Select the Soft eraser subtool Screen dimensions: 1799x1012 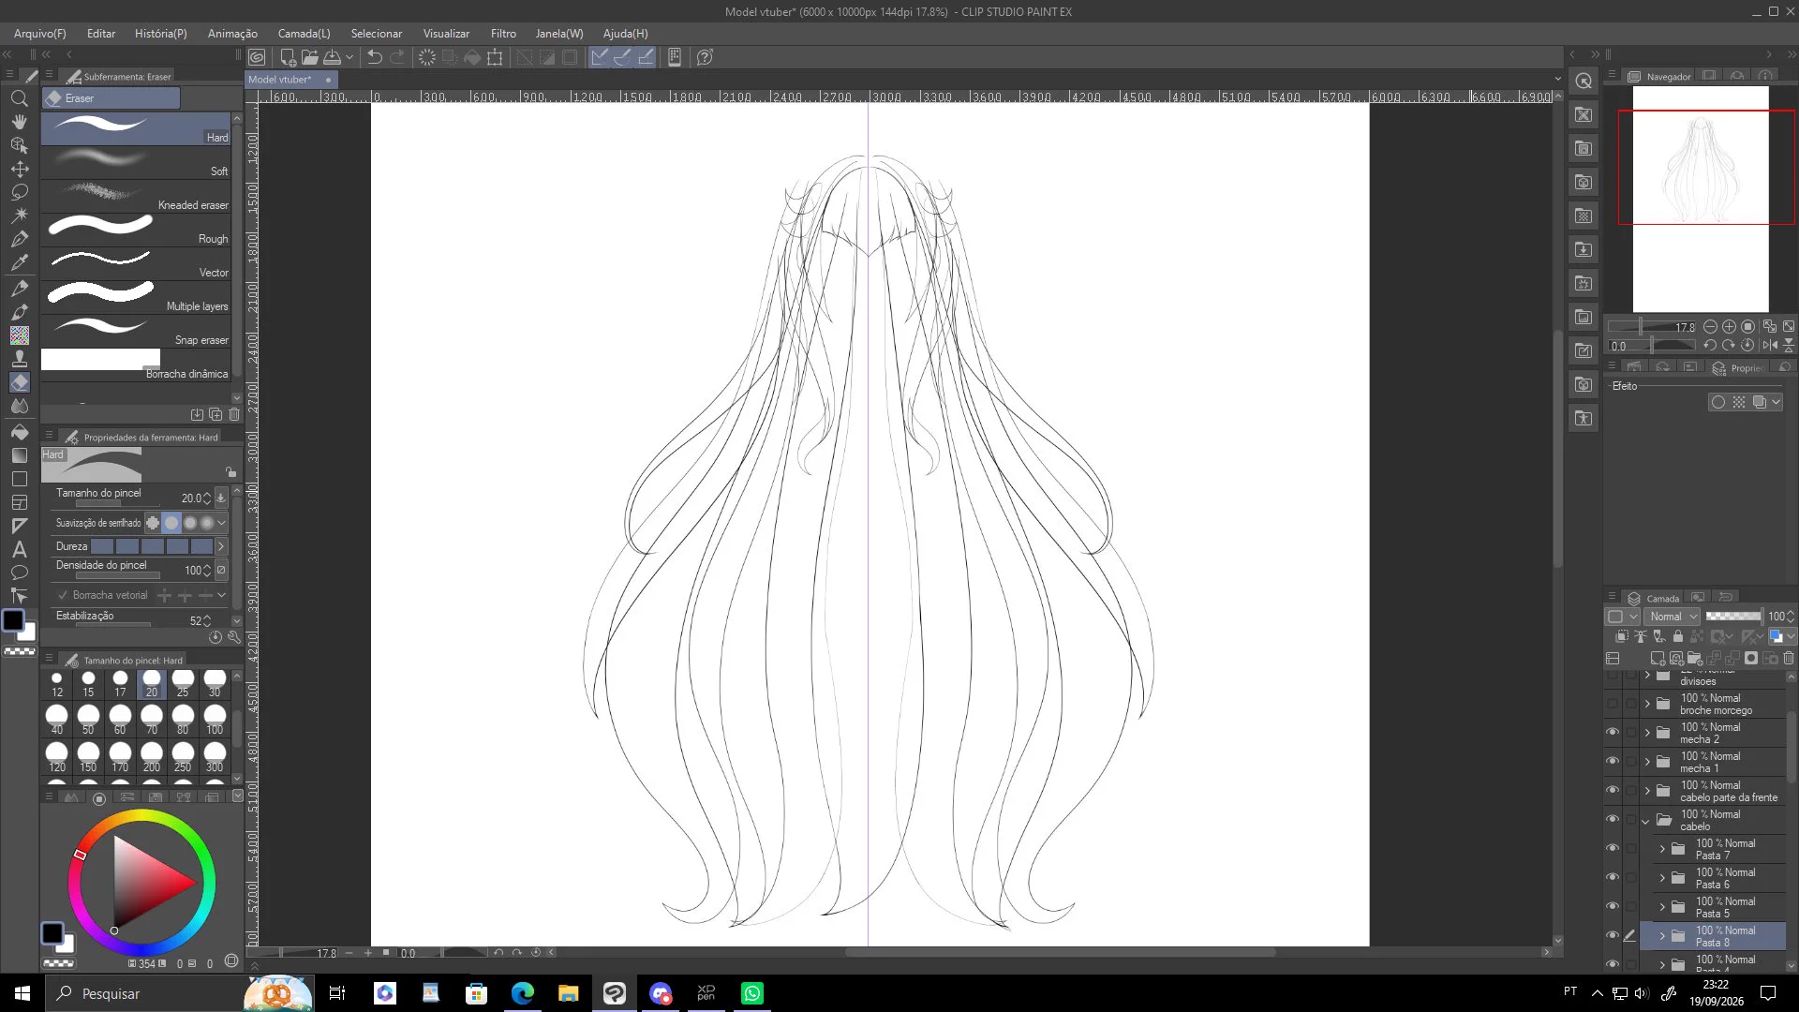pos(136,162)
